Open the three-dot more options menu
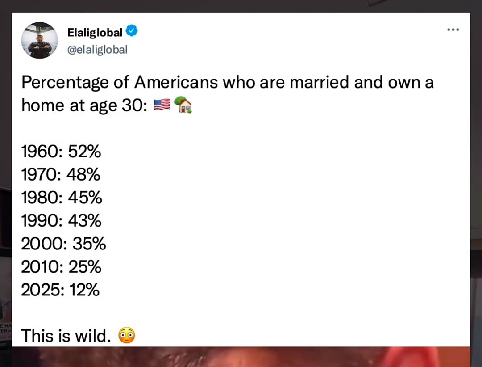This screenshot has width=482, height=367. (x=453, y=30)
